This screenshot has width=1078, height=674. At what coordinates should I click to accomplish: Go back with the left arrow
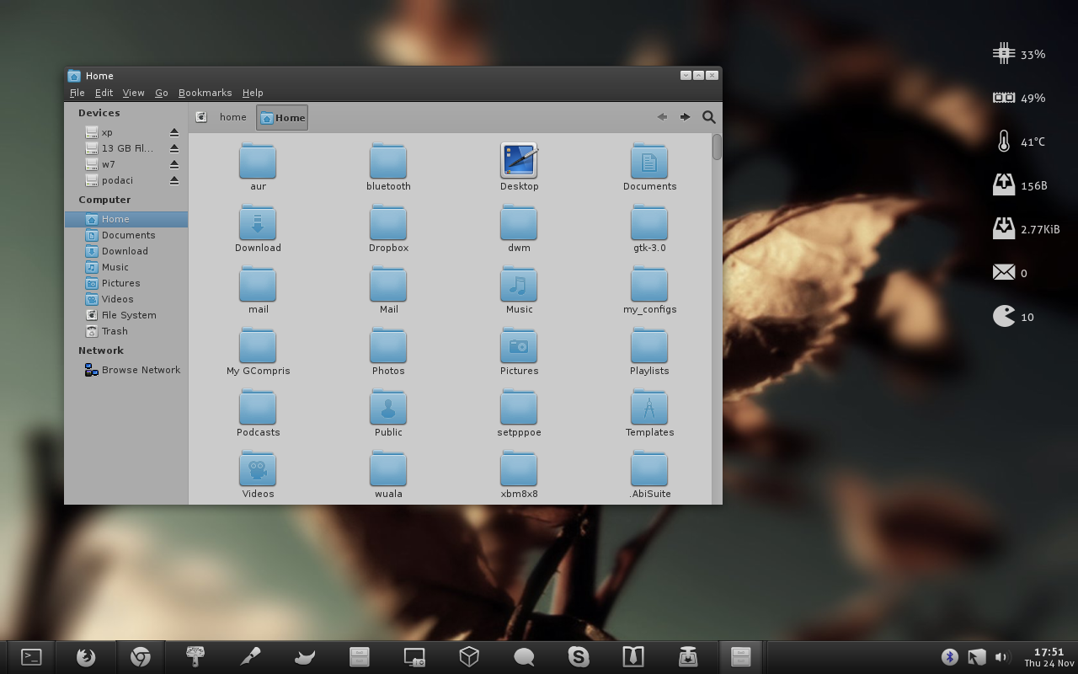pos(662,117)
